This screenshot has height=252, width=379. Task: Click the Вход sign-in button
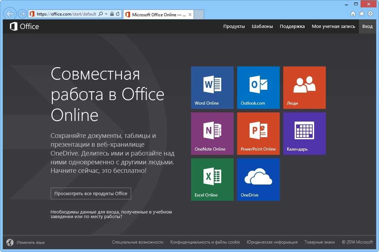pos(367,26)
